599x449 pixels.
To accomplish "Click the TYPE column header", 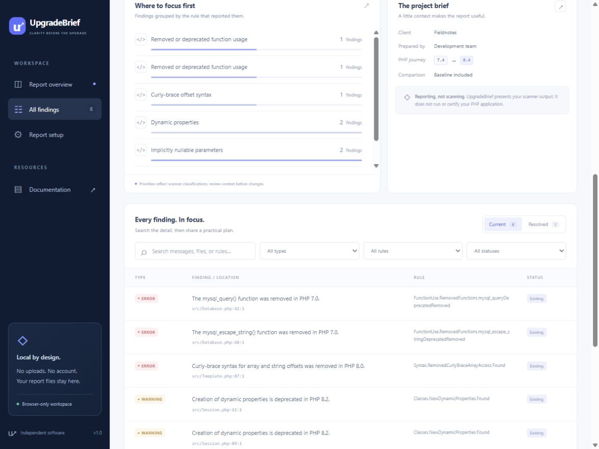I will pyautogui.click(x=140, y=278).
